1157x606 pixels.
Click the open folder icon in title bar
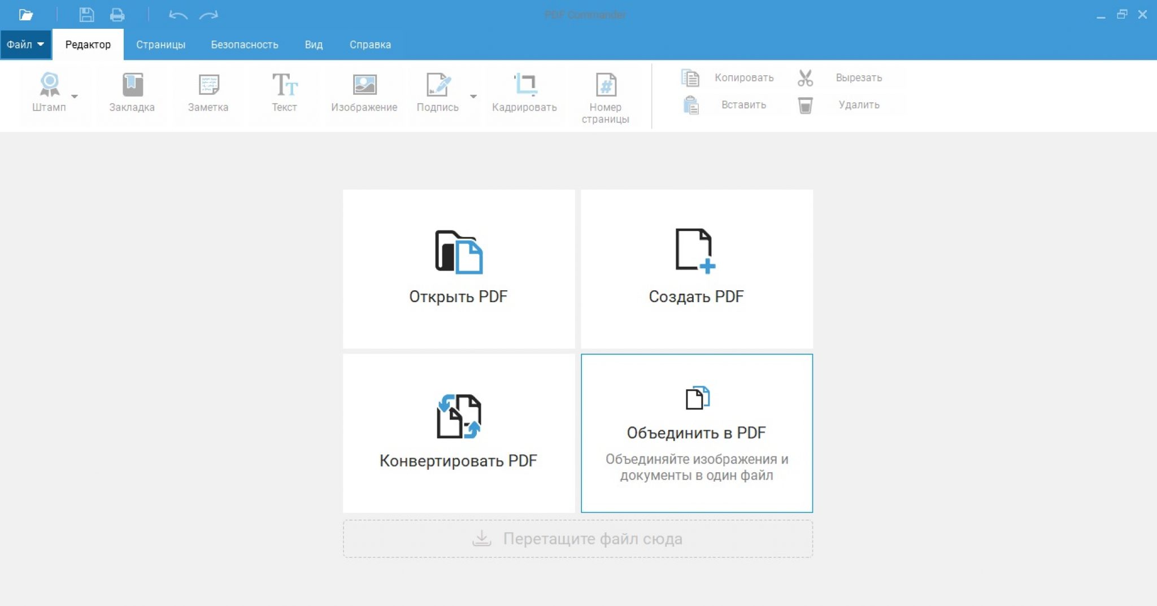[x=26, y=15]
